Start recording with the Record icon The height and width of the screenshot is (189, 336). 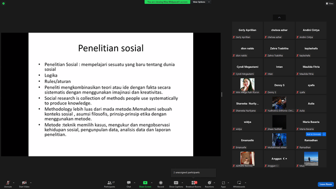click(161, 183)
